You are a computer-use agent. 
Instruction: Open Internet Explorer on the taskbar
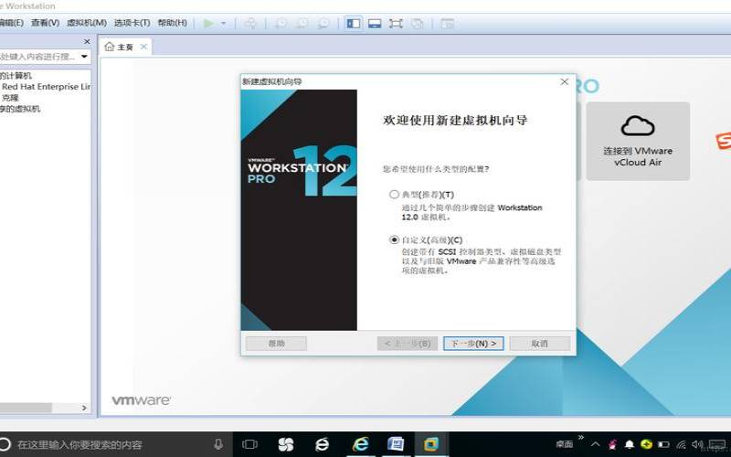(360, 444)
